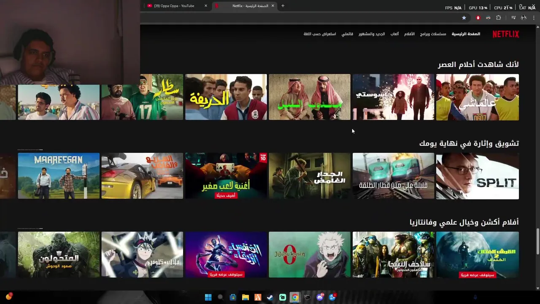
Task: Open Discord from the taskbar
Action: coord(320,297)
